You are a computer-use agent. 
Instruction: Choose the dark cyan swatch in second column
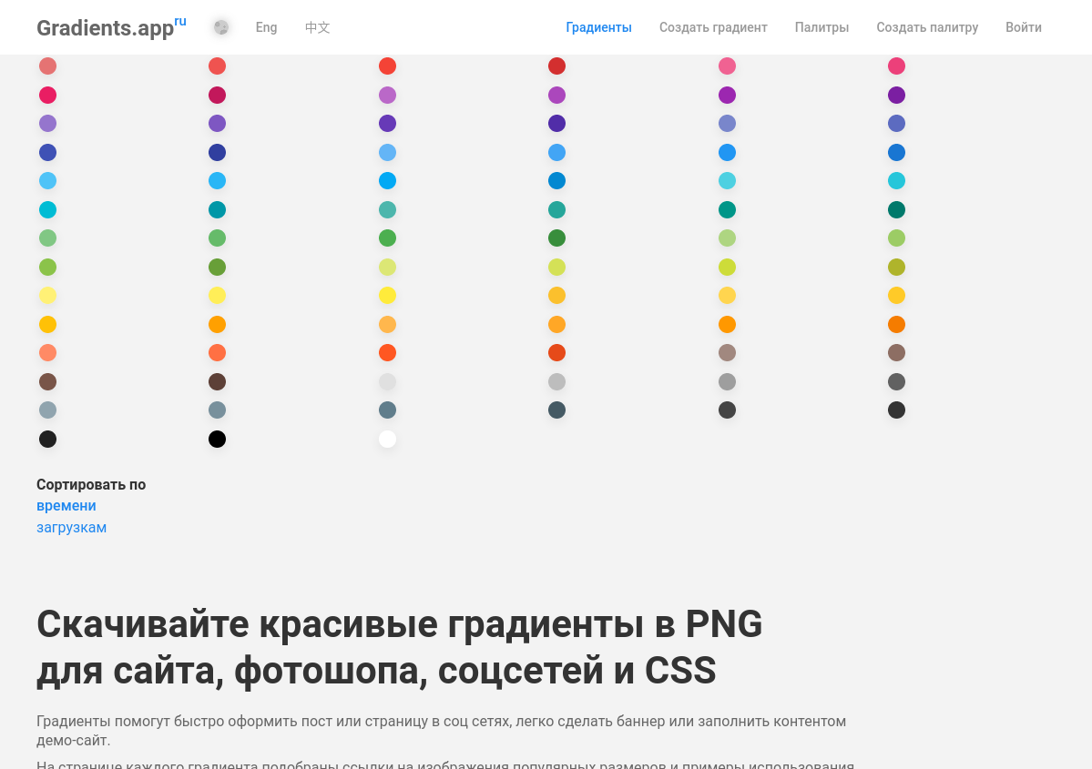click(x=218, y=209)
